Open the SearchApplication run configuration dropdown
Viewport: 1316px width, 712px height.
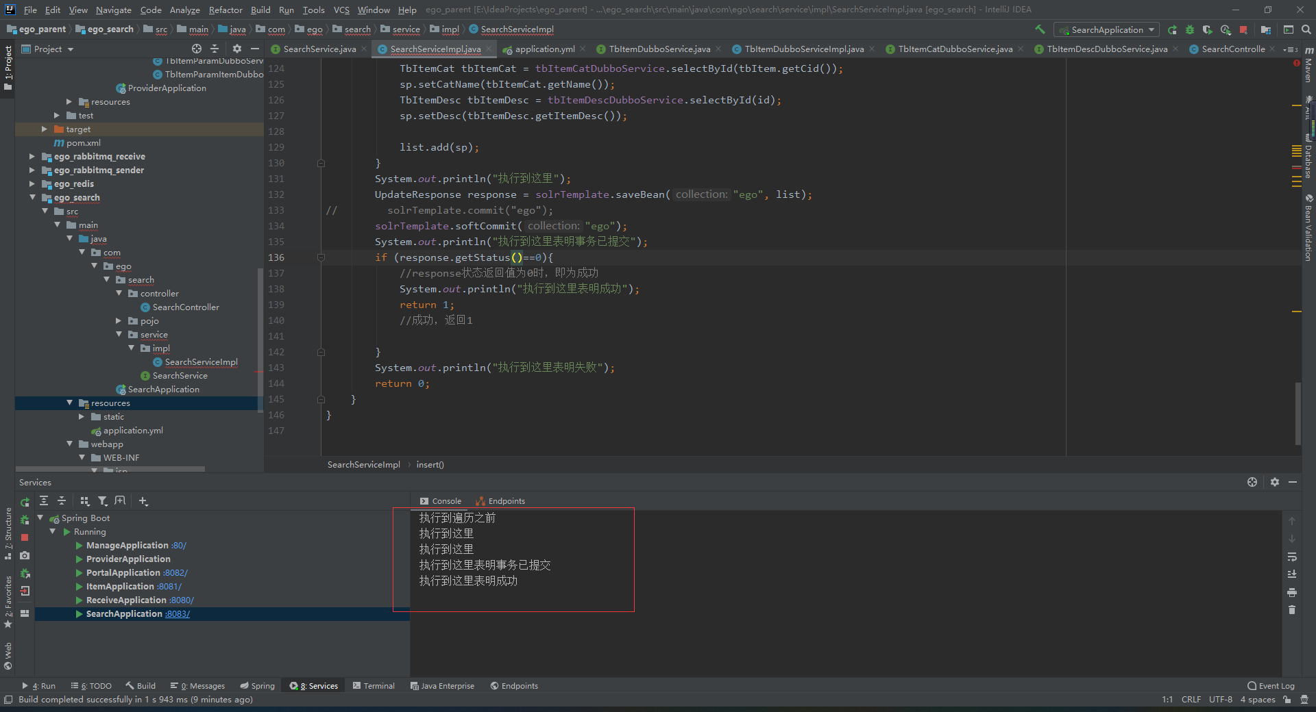coord(1106,29)
